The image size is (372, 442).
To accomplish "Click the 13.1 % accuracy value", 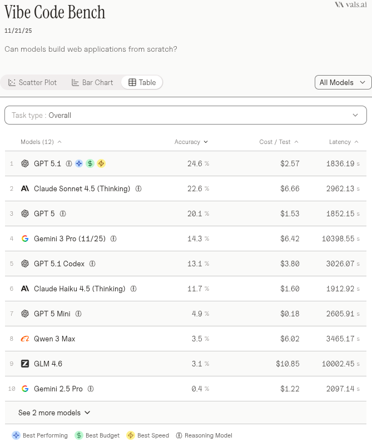I will [x=199, y=264].
